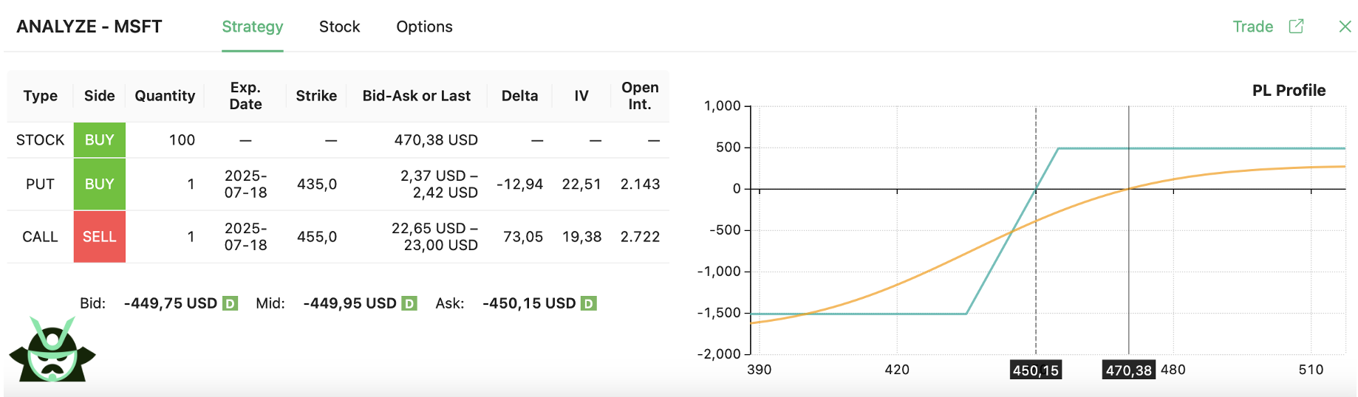Click the 450,15 breakeven marker on chart
This screenshot has height=397, width=1358.
1036,370
